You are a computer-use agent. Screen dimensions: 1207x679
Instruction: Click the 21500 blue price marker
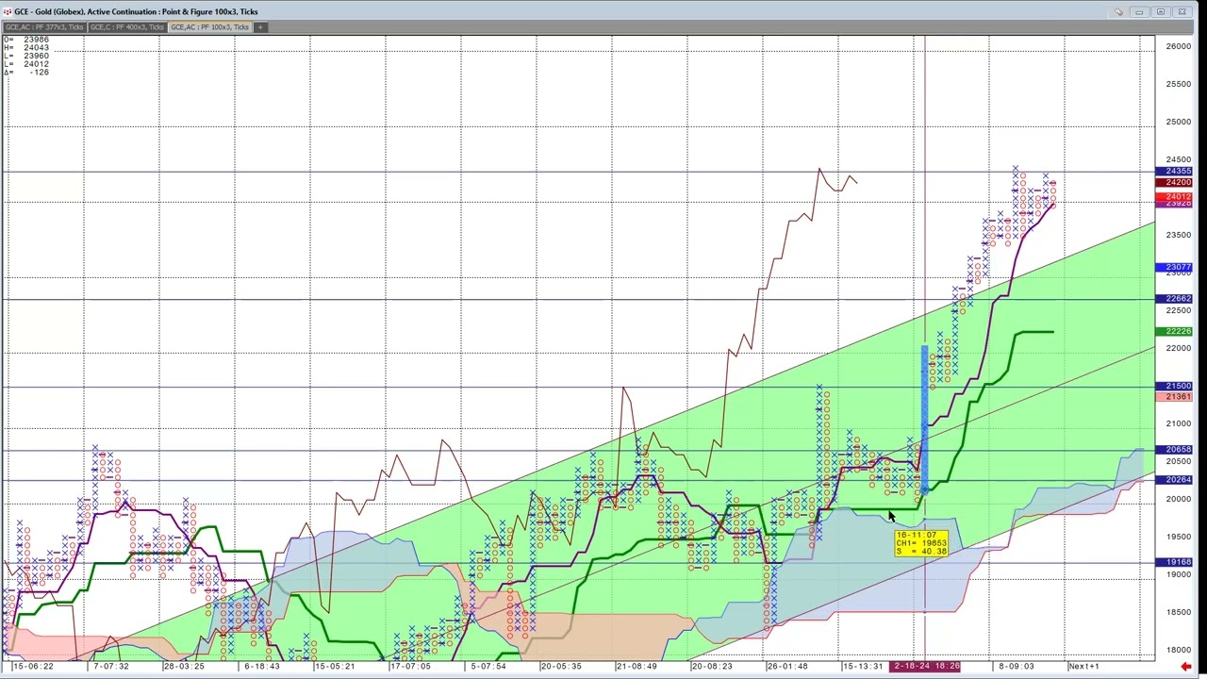[x=1174, y=386]
